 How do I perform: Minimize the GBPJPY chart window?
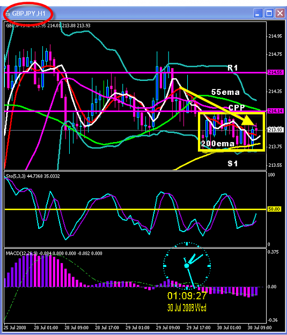[257, 13]
